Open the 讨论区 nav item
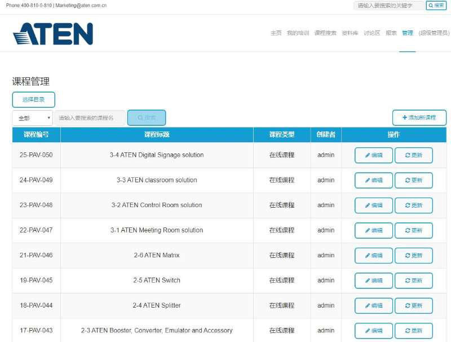The image size is (451, 342). [x=372, y=33]
